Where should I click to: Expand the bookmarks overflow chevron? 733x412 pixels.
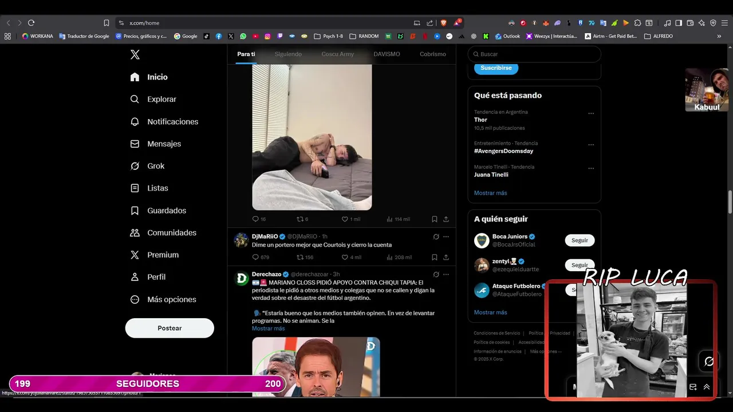pos(719,36)
